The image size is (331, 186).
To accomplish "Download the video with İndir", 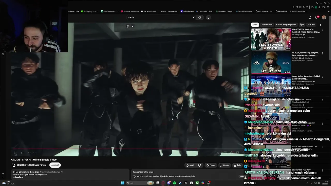I will [x=237, y=165].
